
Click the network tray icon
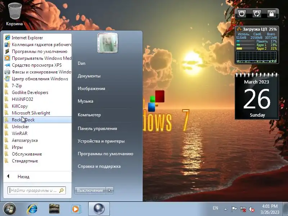(x=243, y=209)
